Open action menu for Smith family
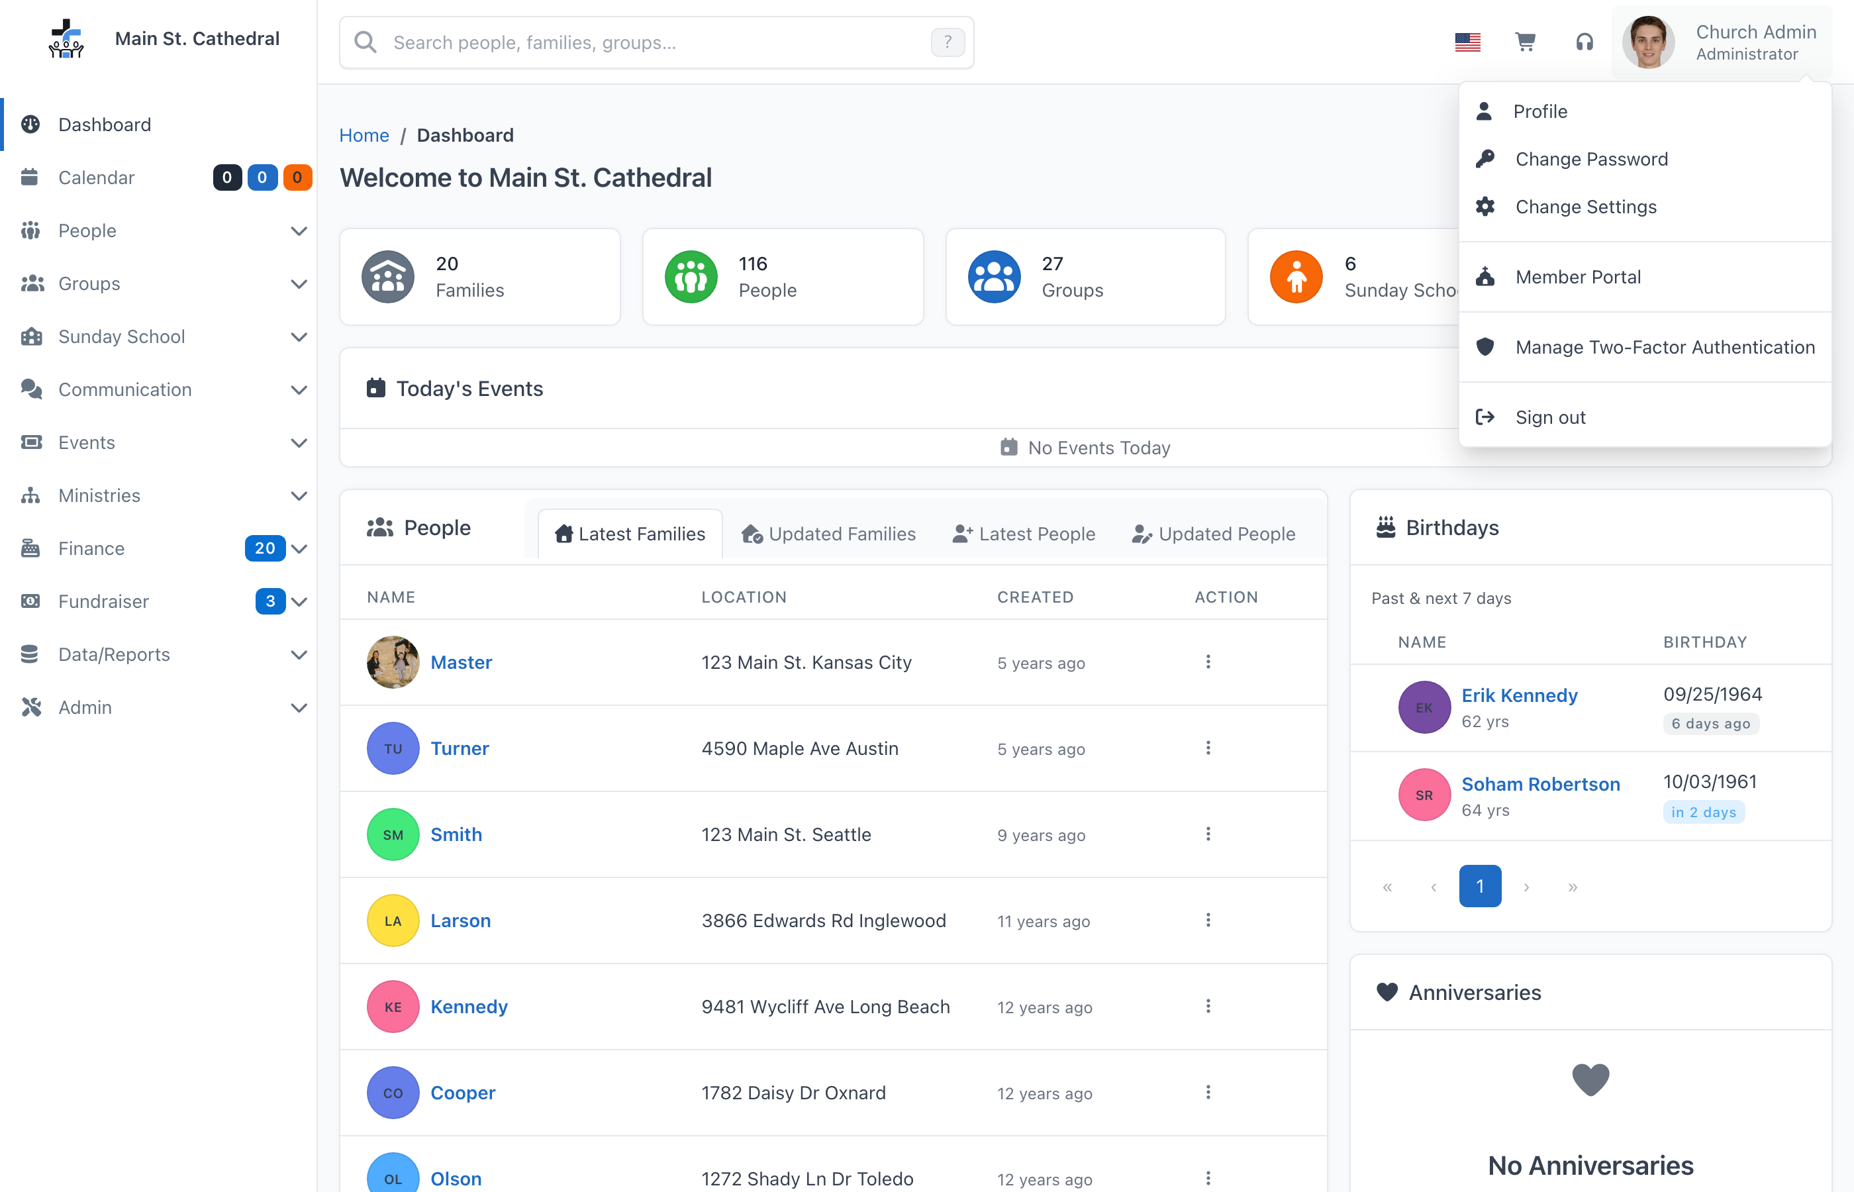 (x=1208, y=834)
